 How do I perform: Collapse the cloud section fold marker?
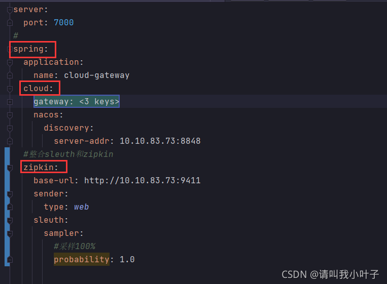10,89
